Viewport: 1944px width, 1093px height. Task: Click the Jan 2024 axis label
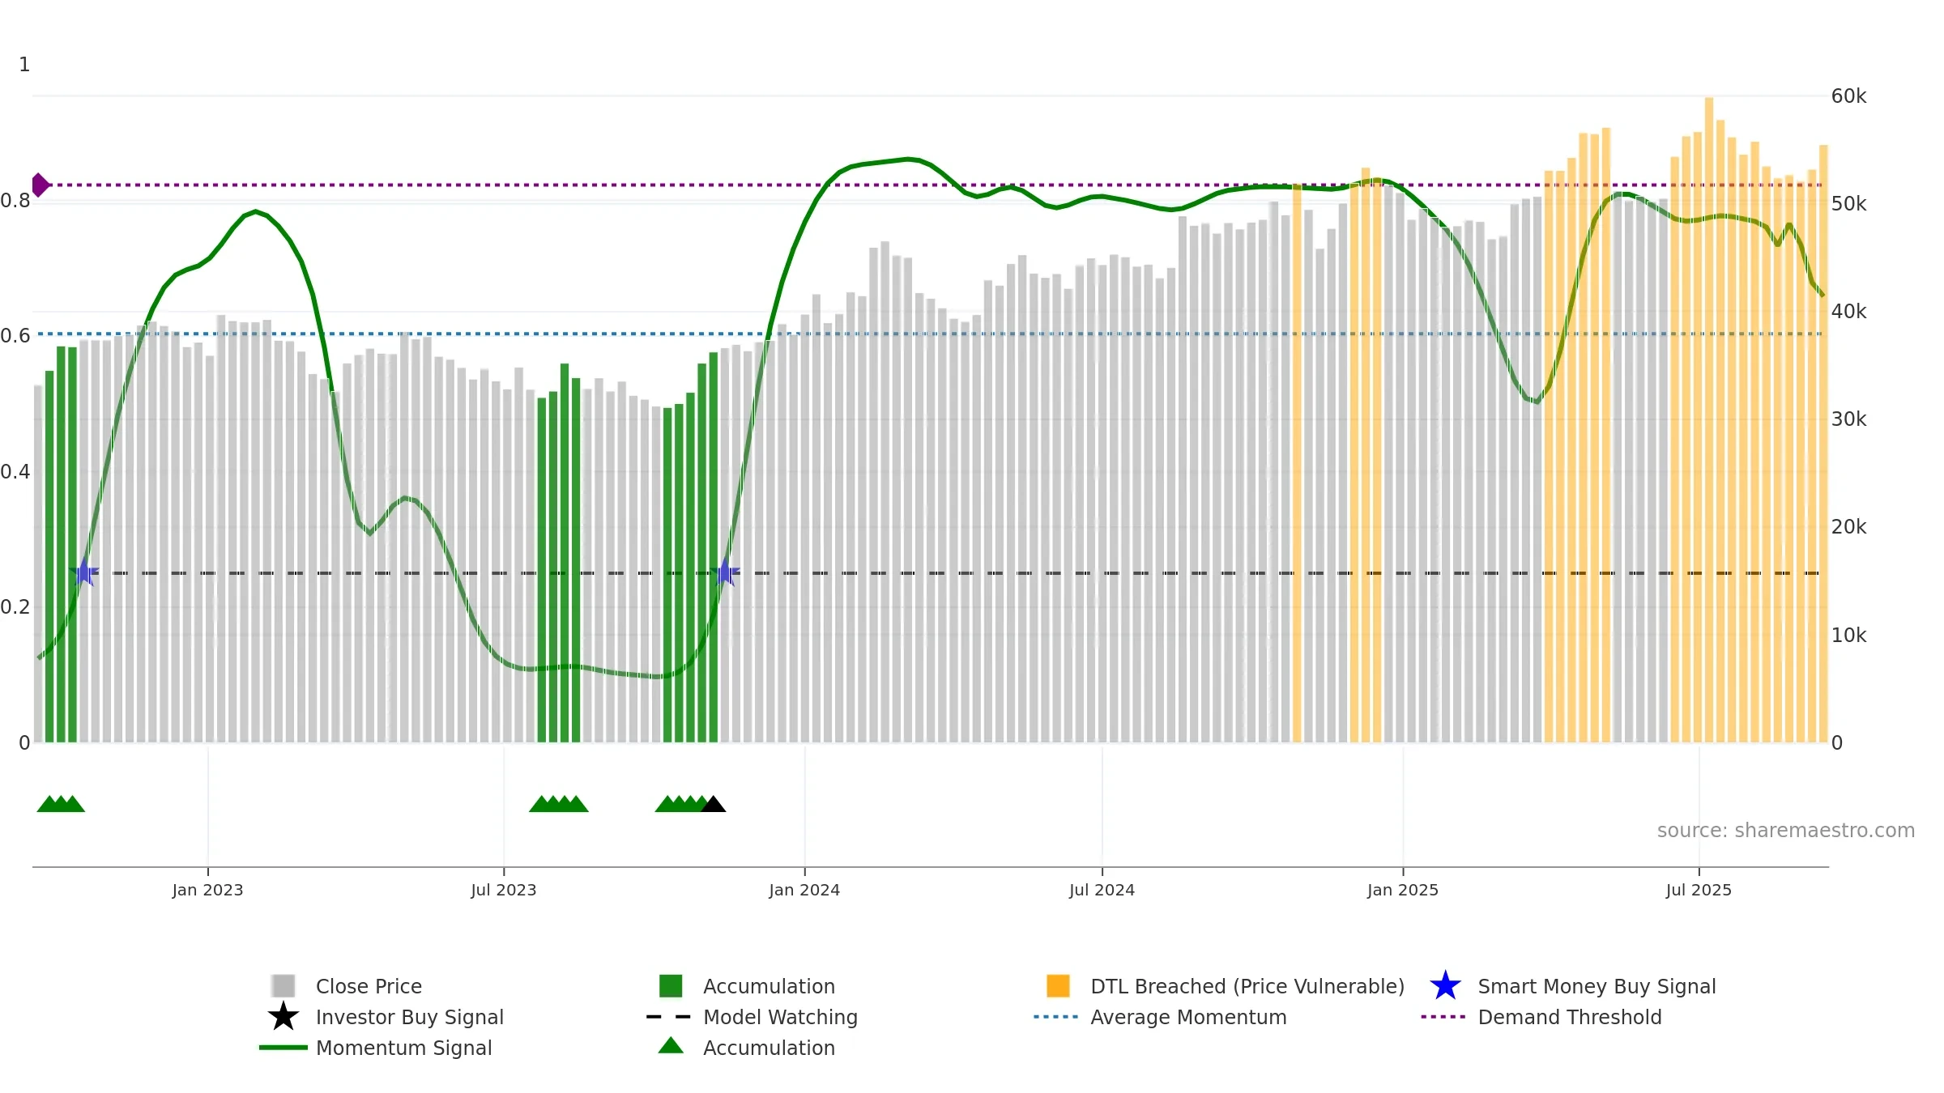coord(804,891)
